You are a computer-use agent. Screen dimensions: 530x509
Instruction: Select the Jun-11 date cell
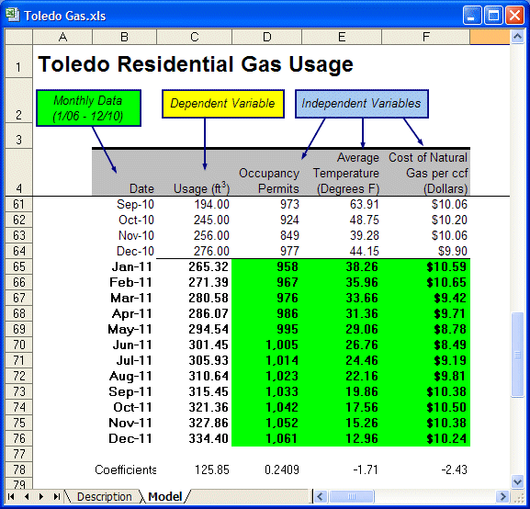coord(124,345)
